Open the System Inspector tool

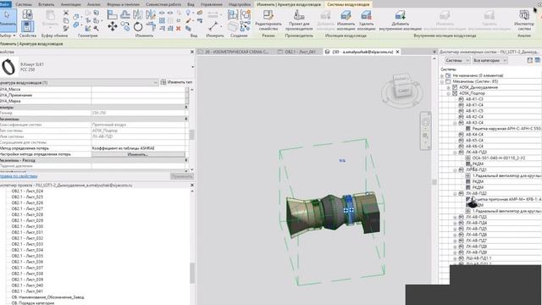(x=524, y=15)
